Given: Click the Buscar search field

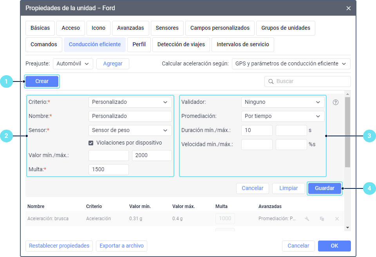Looking at the screenshot, I should pos(308,81).
